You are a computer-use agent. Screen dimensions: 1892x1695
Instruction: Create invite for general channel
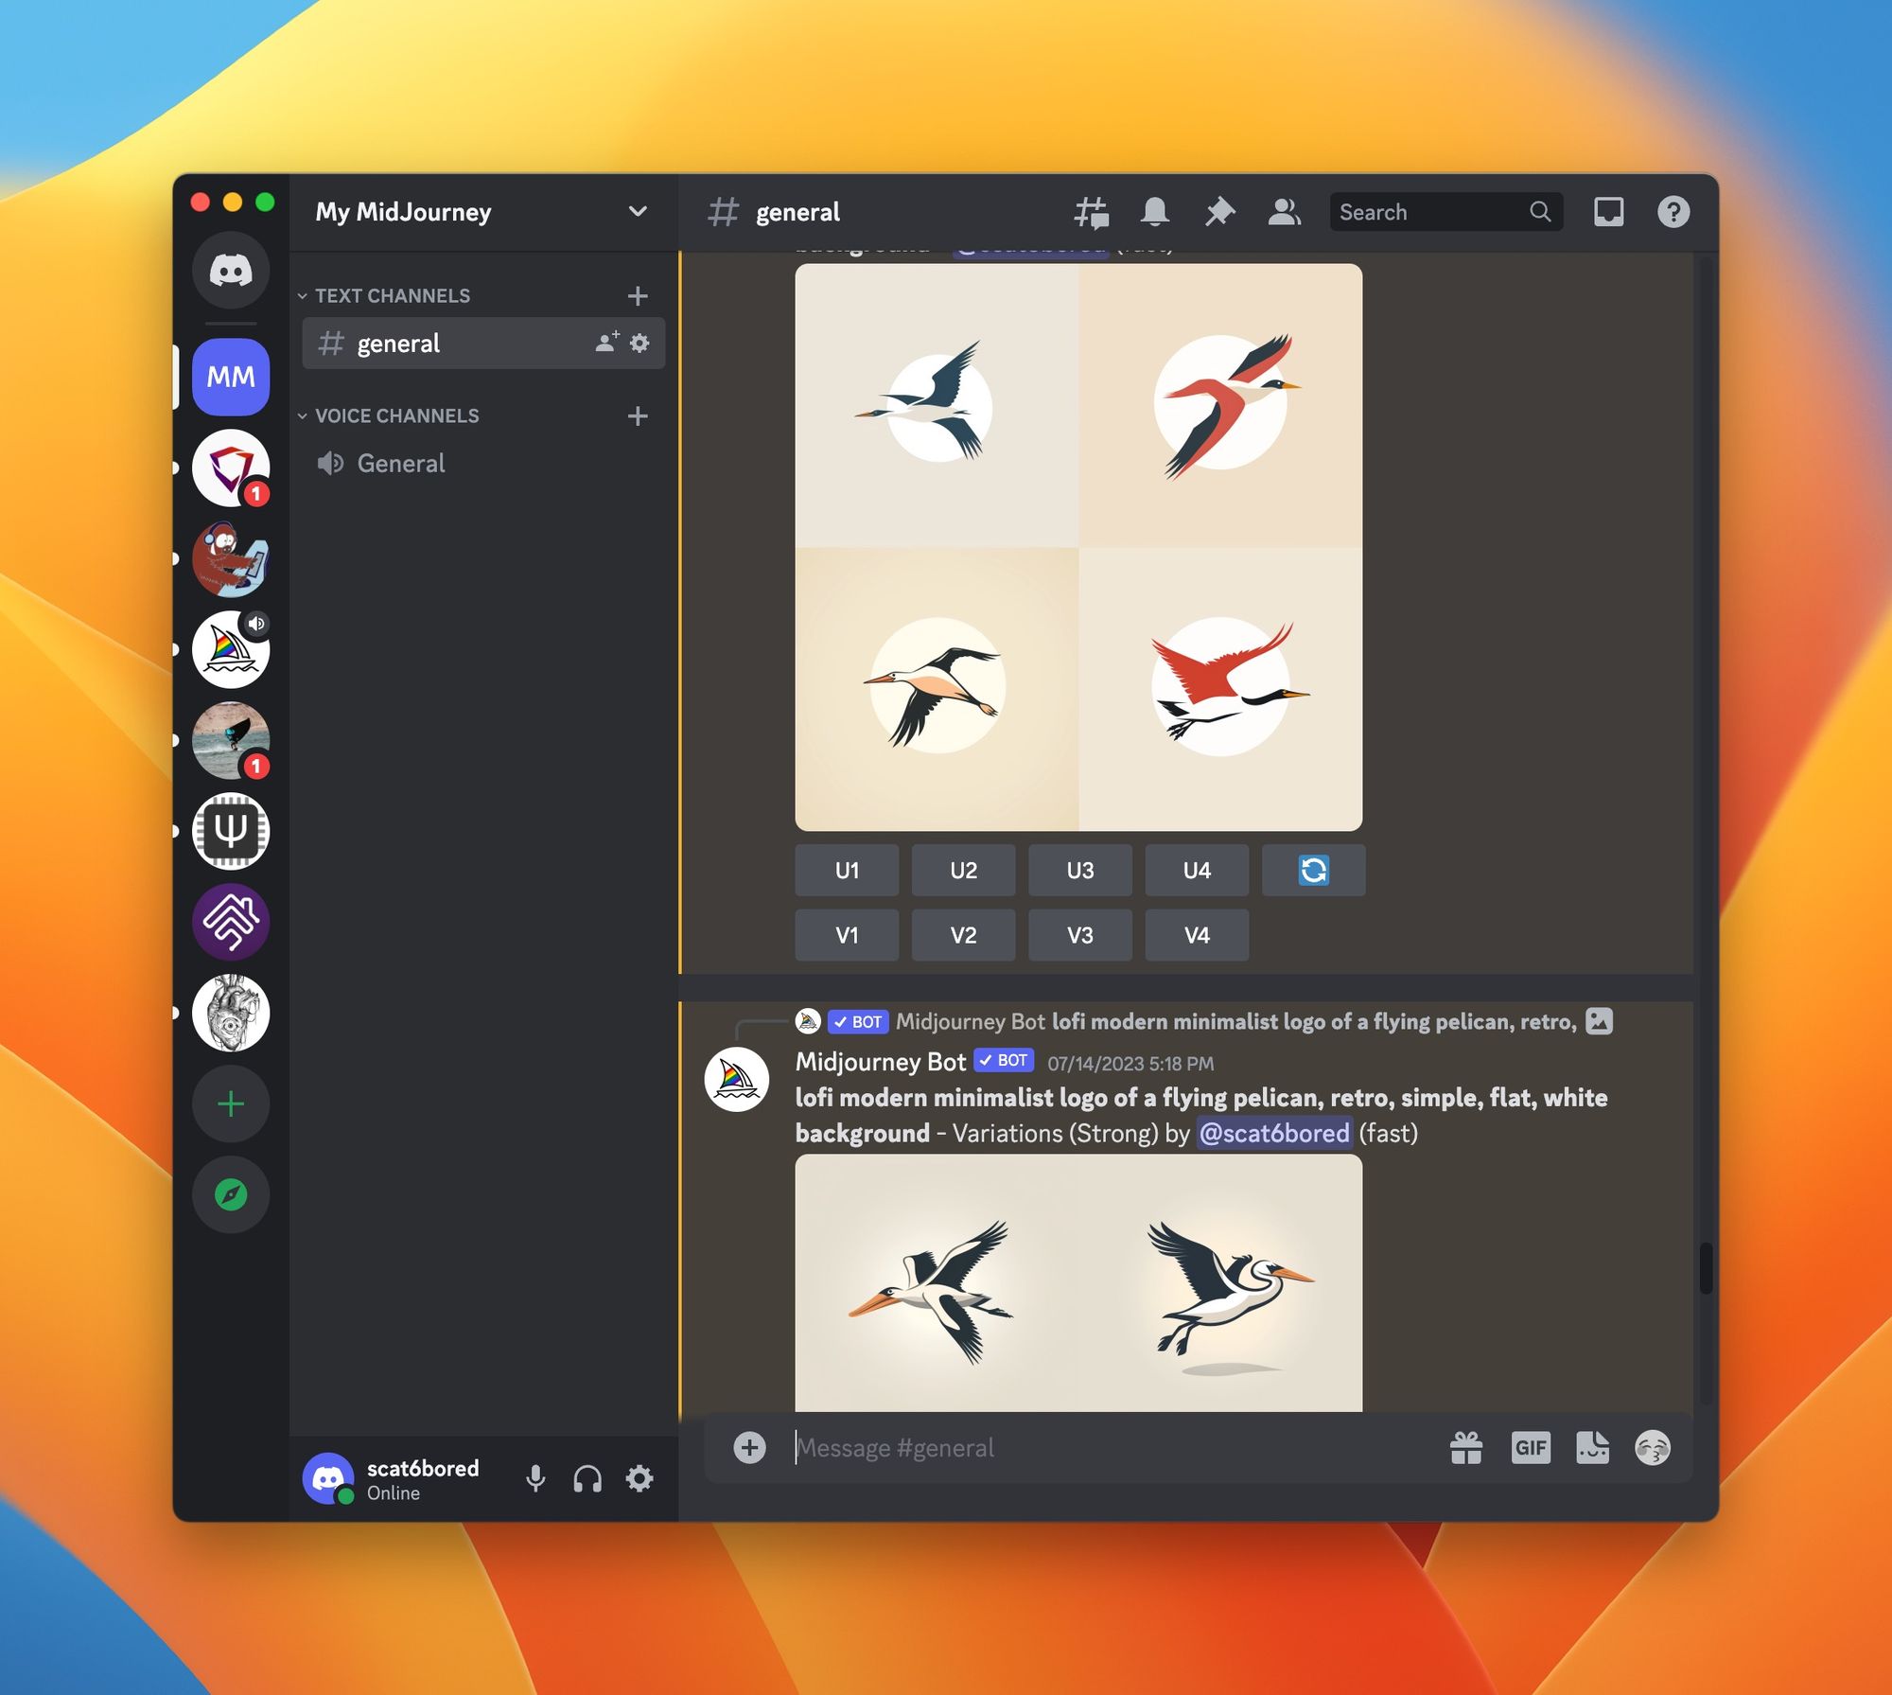pos(607,343)
